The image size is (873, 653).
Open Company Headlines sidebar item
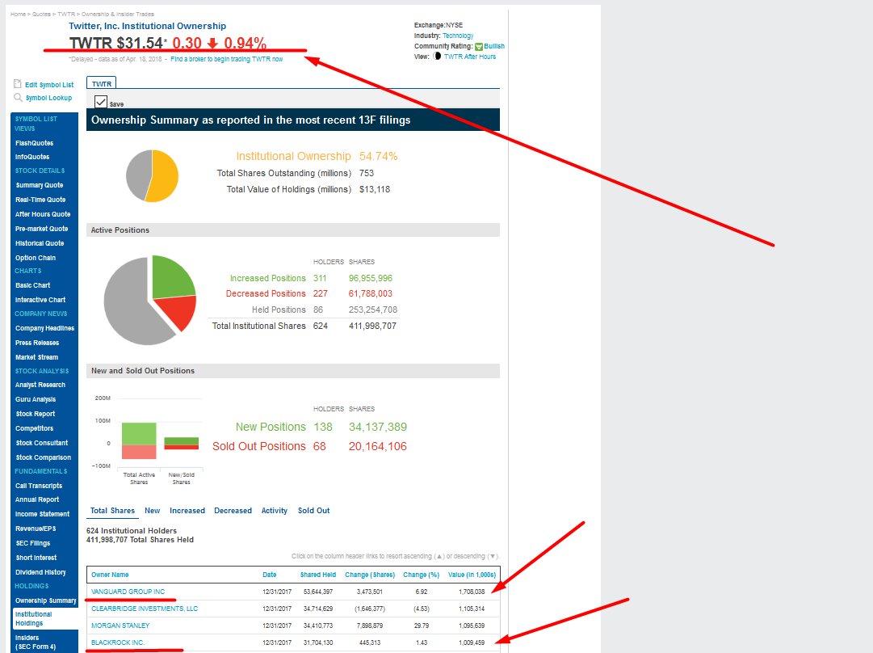(44, 328)
